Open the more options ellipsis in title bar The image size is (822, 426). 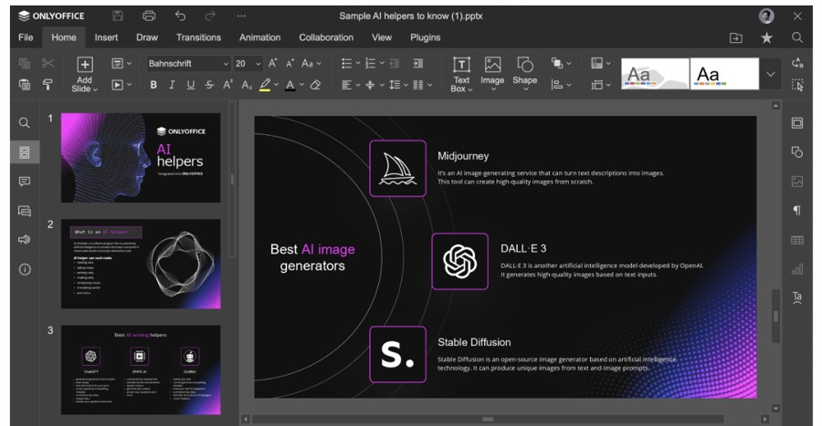[x=241, y=16]
